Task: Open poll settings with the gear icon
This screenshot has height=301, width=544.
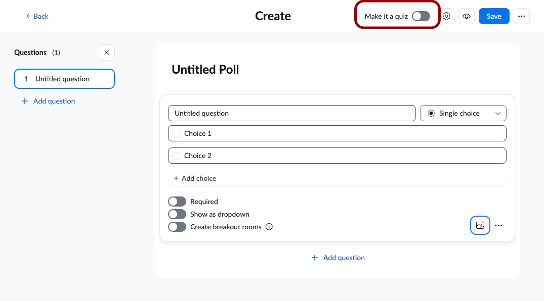Action: point(446,16)
